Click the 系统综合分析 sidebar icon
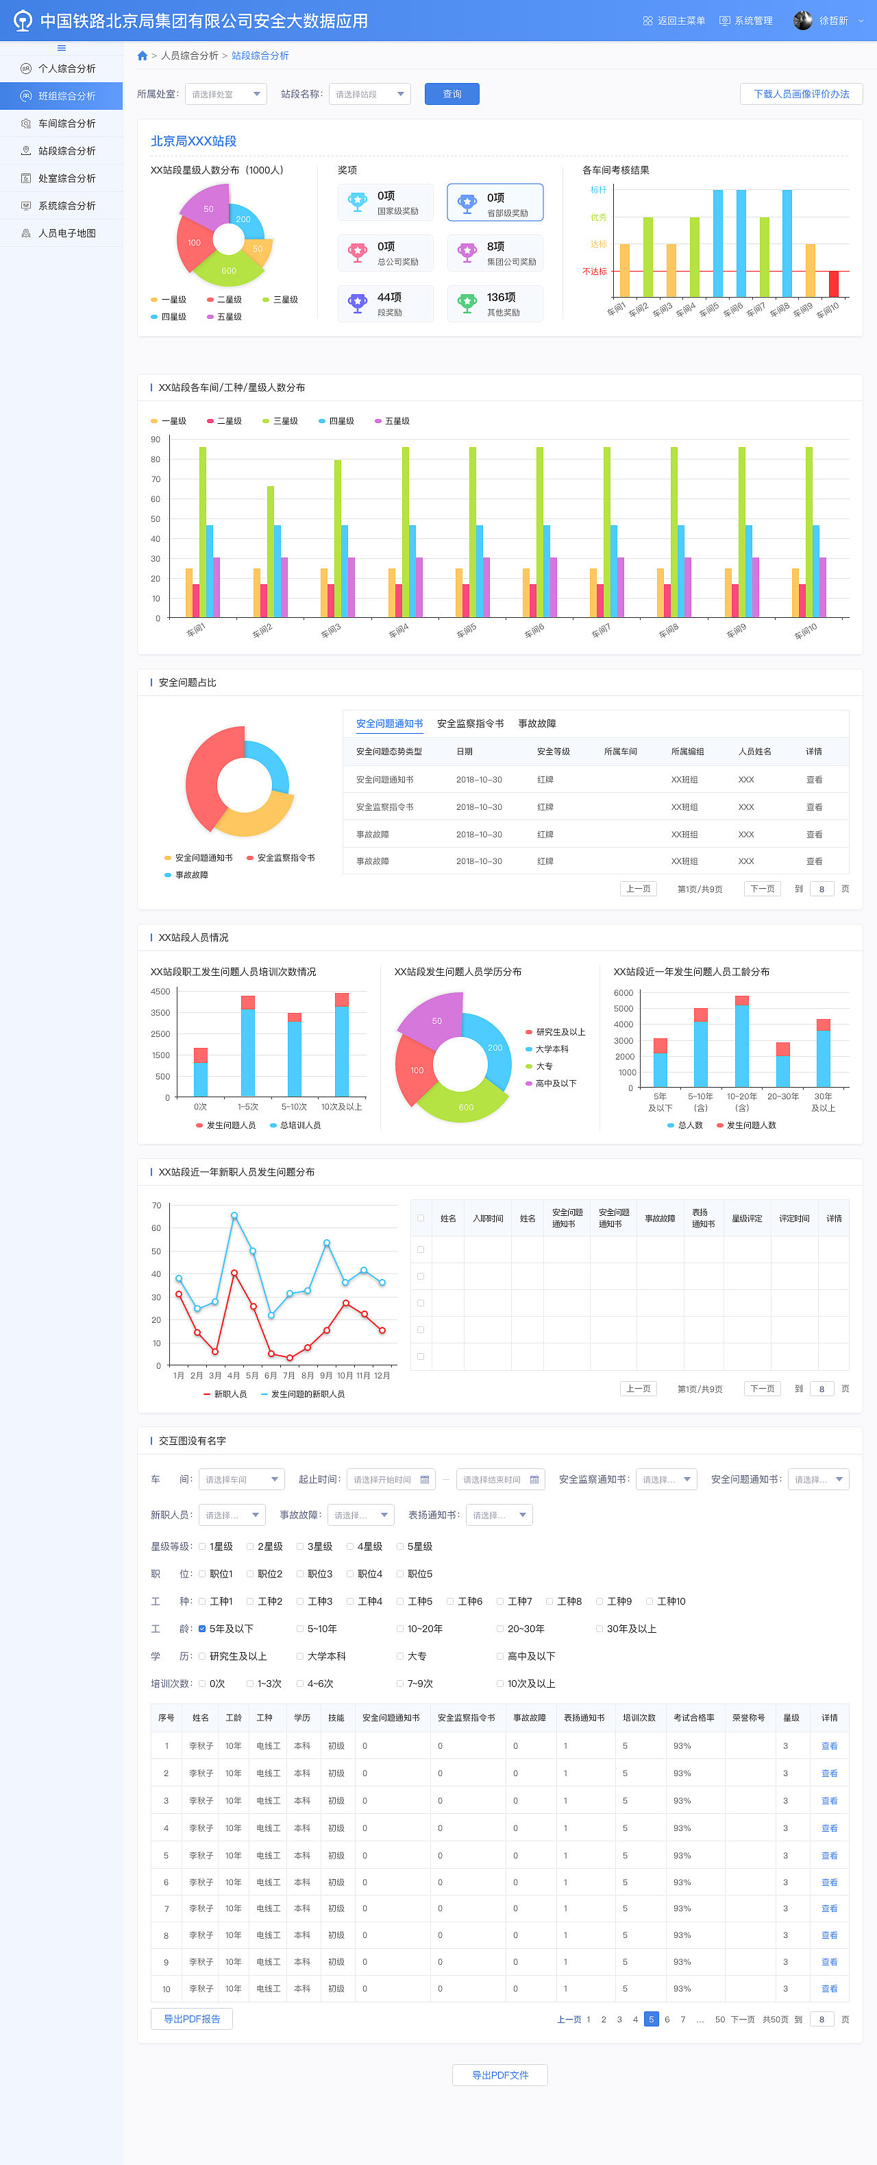The image size is (877, 2165). click(26, 206)
